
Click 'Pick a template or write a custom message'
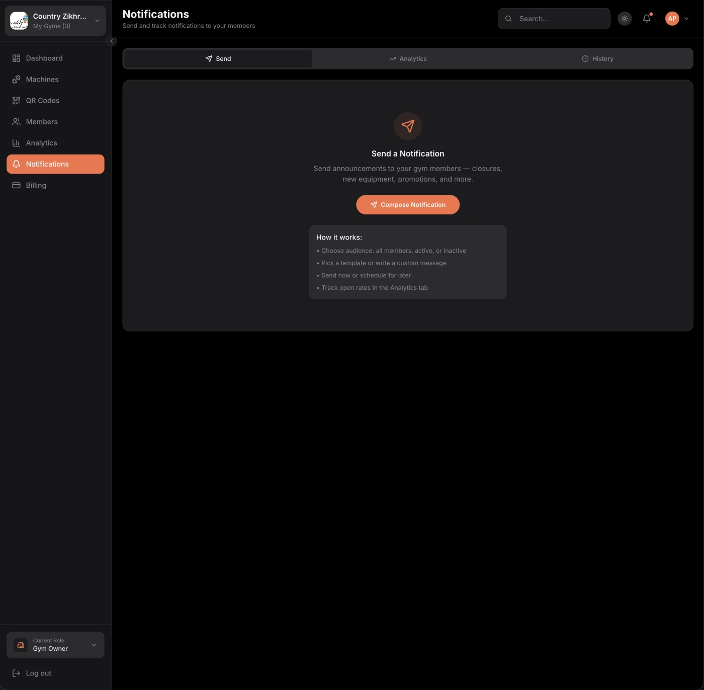click(384, 263)
